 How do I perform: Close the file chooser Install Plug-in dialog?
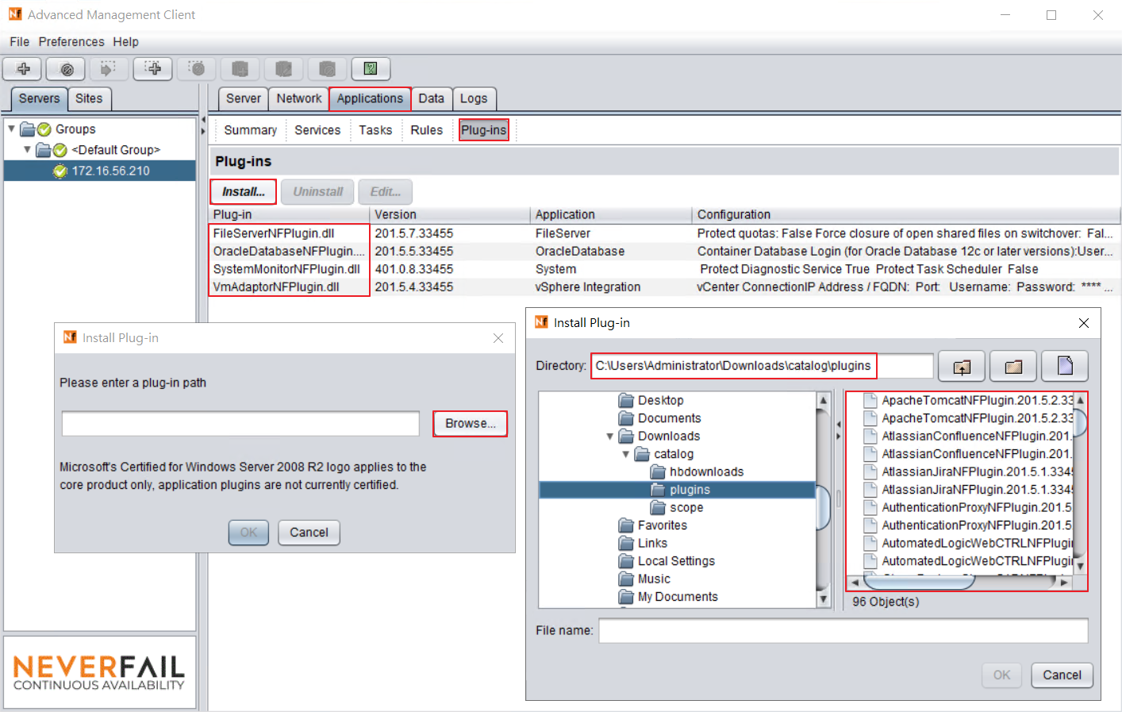pyautogui.click(x=1084, y=323)
